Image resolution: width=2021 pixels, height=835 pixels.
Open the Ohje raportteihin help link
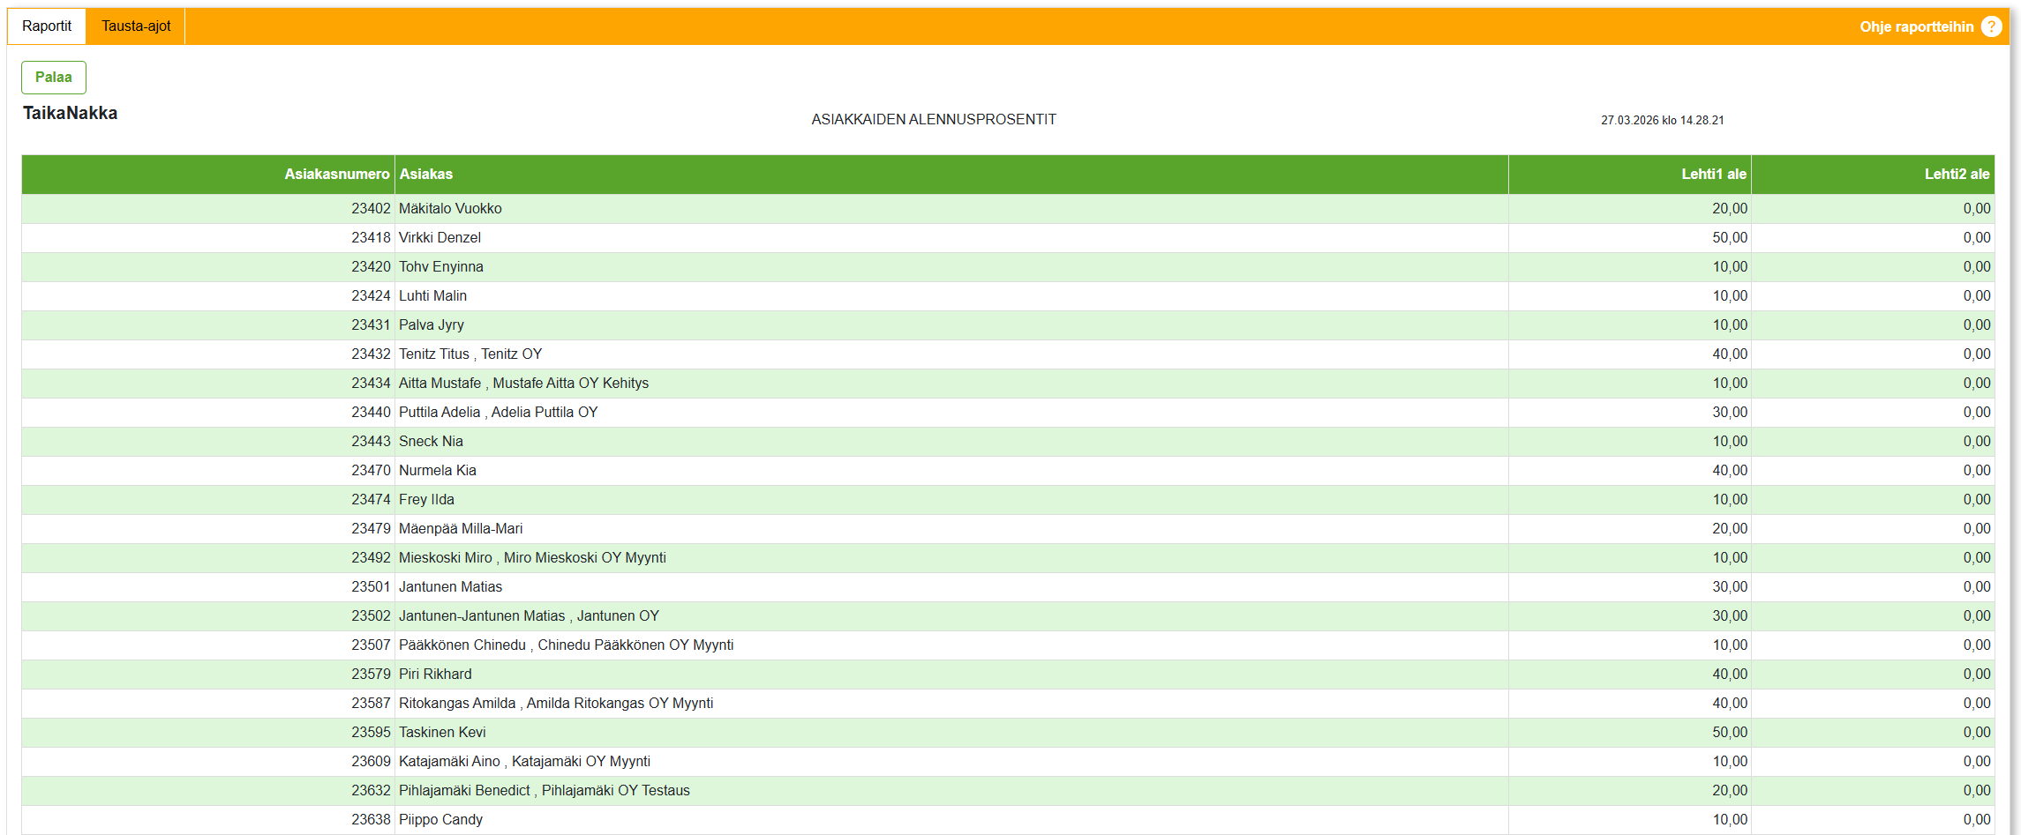point(1916,26)
